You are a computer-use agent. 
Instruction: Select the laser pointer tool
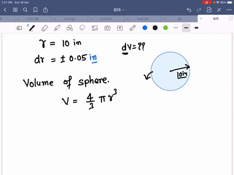(x=133, y=28)
